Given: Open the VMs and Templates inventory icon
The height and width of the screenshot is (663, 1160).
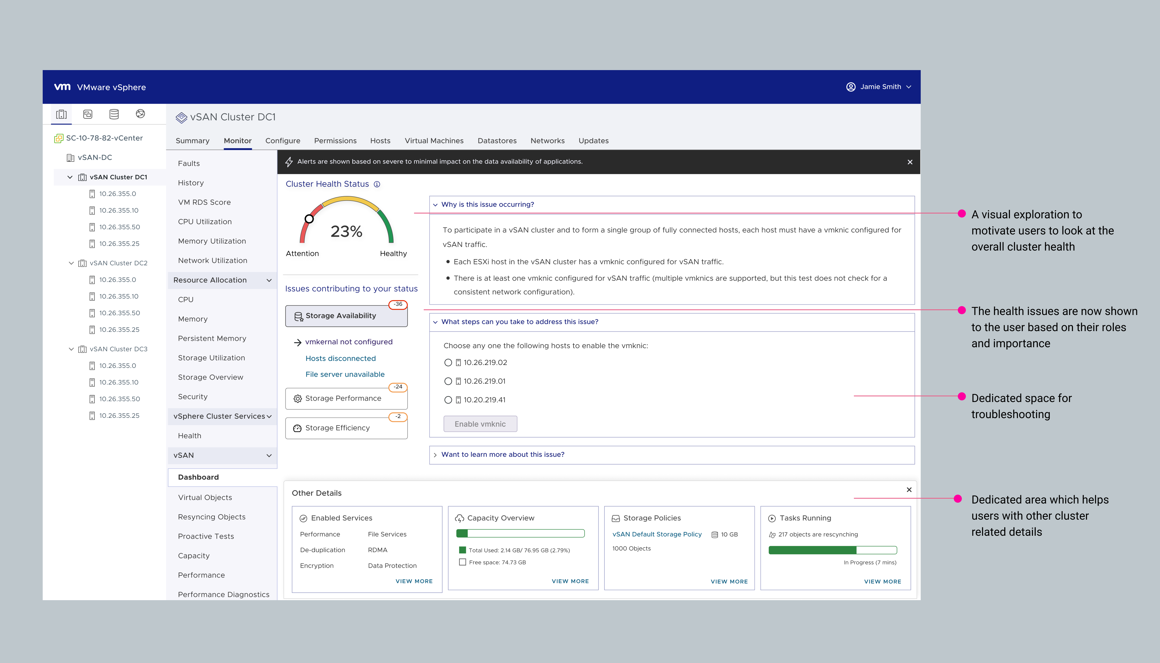Looking at the screenshot, I should (88, 114).
